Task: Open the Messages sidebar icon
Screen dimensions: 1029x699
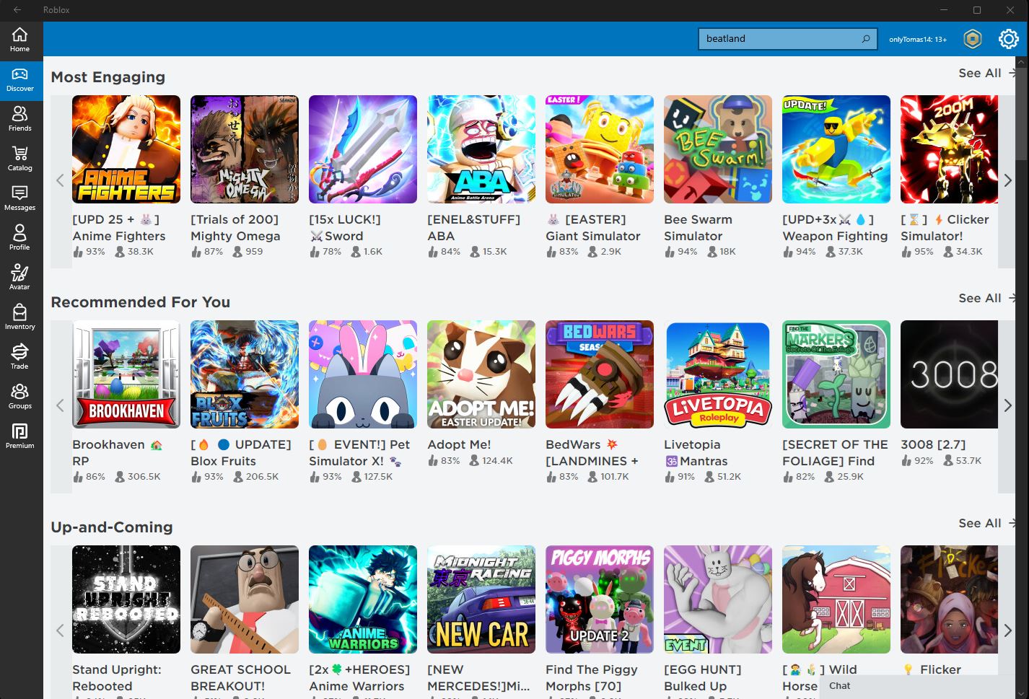Action: (20, 198)
